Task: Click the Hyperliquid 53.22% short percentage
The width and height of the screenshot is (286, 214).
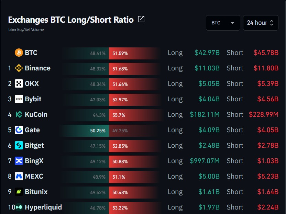Action: click(x=120, y=208)
